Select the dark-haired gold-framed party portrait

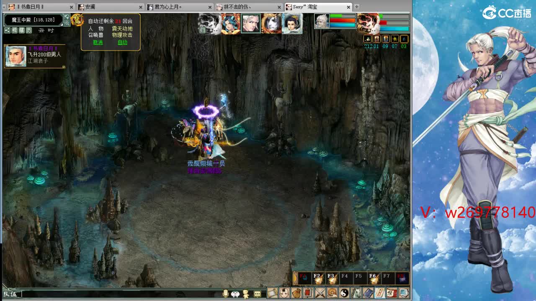[271, 23]
